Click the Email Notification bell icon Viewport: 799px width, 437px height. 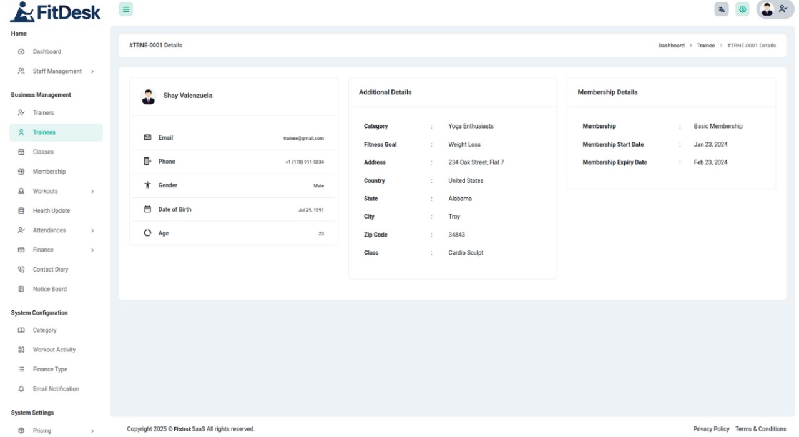[x=21, y=389]
